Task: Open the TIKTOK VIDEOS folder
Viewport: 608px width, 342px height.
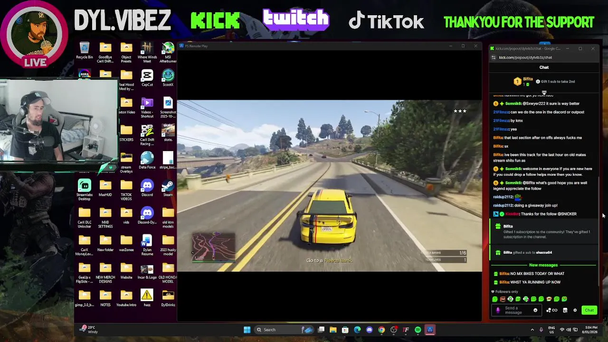Action: [x=126, y=190]
